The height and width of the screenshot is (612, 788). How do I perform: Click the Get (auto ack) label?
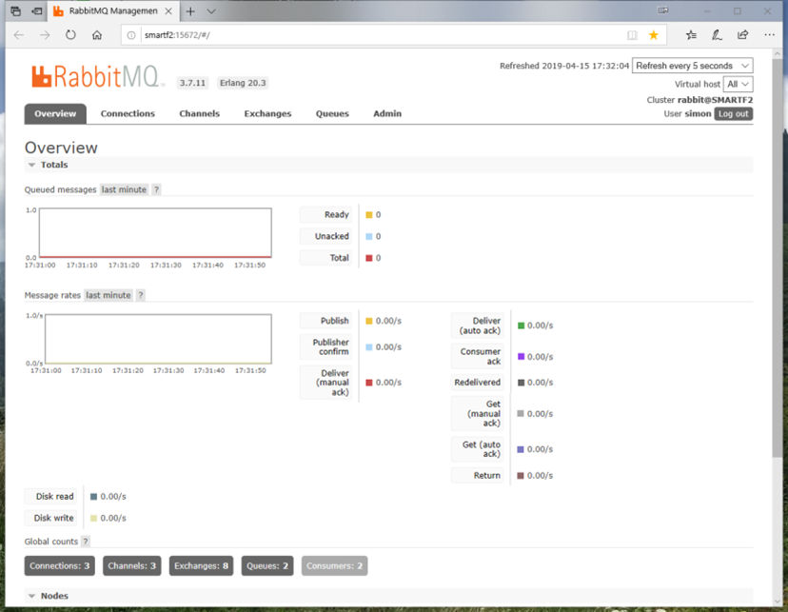(x=478, y=449)
